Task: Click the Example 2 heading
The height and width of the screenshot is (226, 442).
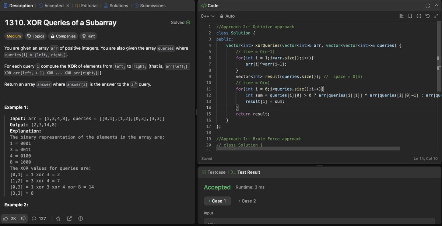Action: [x=17, y=205]
